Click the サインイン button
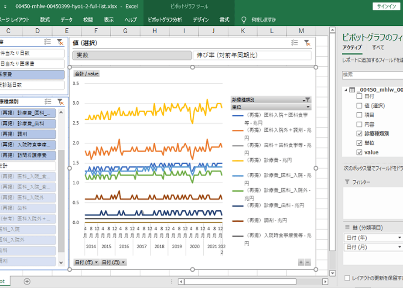403x288 pixels. tap(386, 7)
